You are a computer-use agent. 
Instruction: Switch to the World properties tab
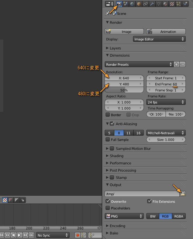pyautogui.click(x=132, y=4)
